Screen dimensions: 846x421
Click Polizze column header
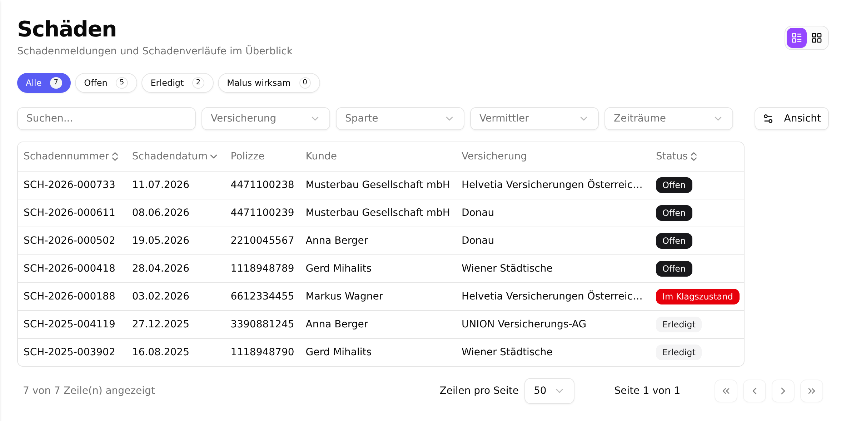pos(248,156)
